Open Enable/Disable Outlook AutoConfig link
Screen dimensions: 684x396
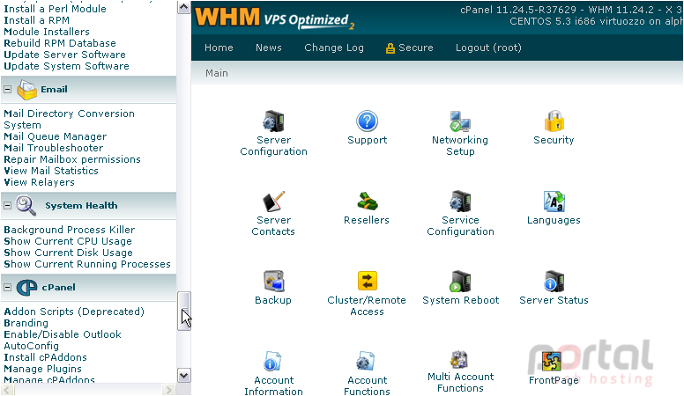pyautogui.click(x=63, y=341)
